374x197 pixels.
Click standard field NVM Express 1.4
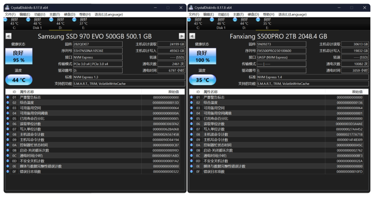tap(313, 77)
